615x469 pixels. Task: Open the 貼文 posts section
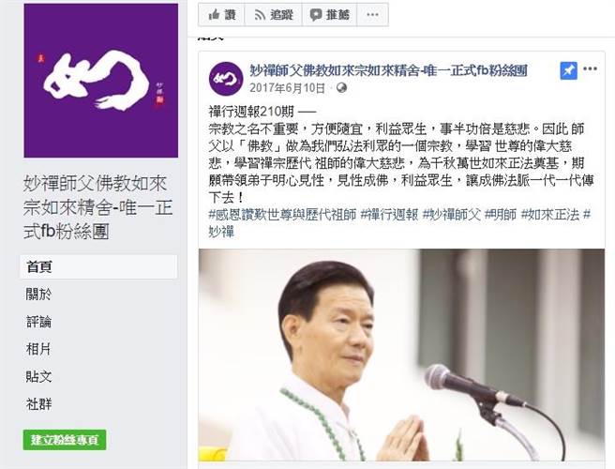(x=38, y=377)
